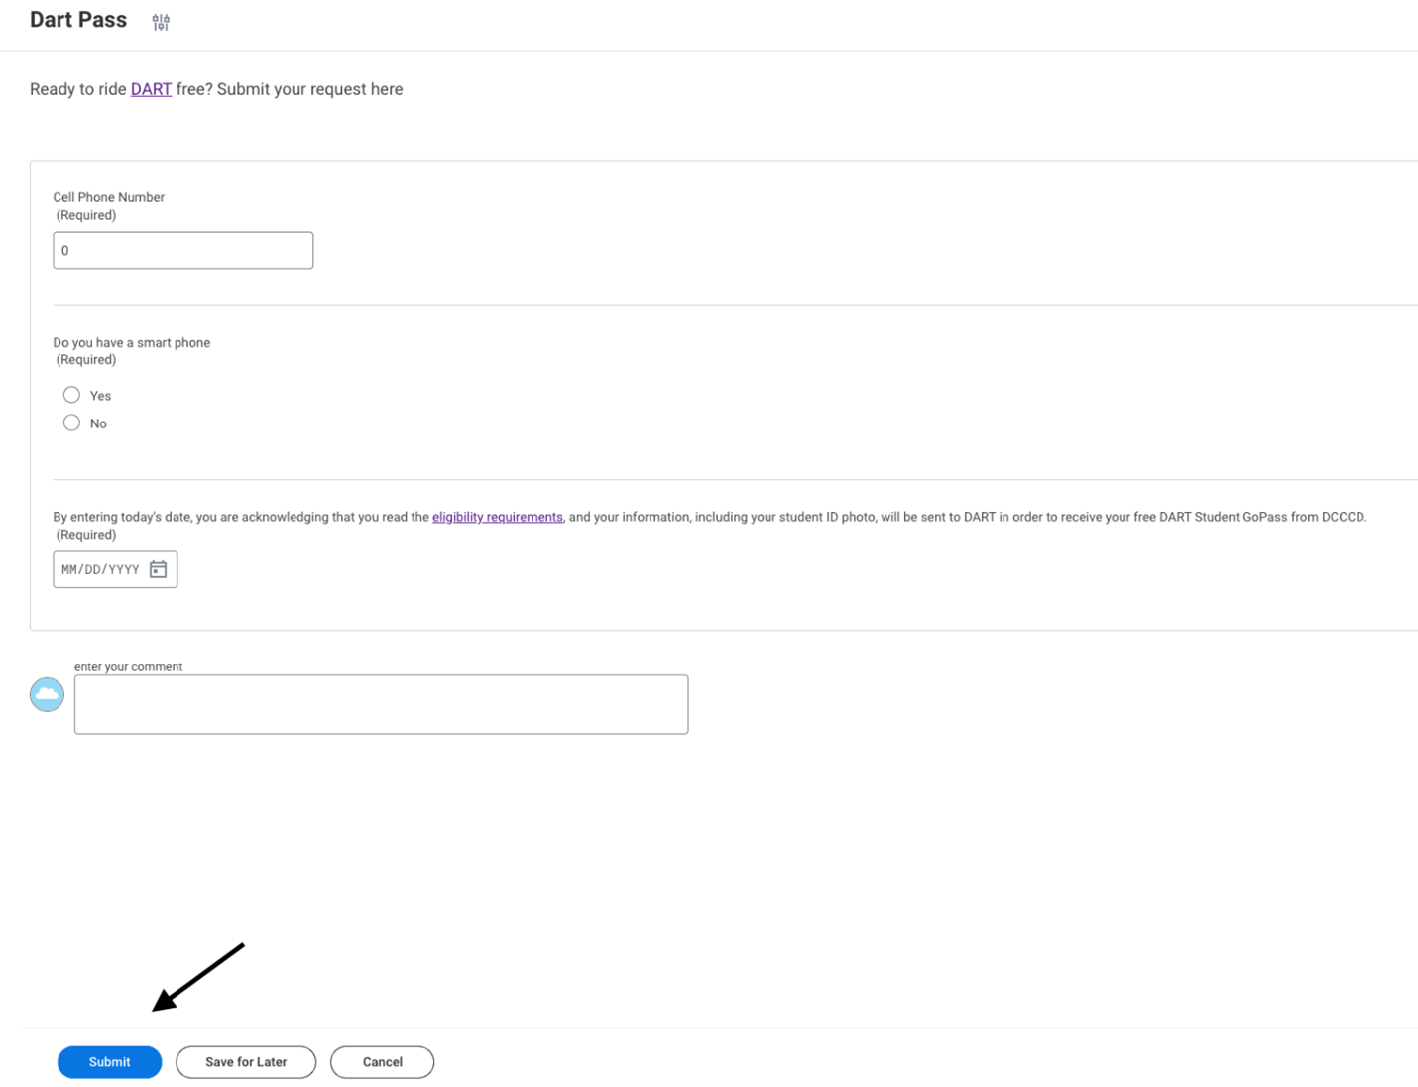The width and height of the screenshot is (1418, 1087).
Task: Cancel the Dart Pass request
Action: click(x=382, y=1061)
